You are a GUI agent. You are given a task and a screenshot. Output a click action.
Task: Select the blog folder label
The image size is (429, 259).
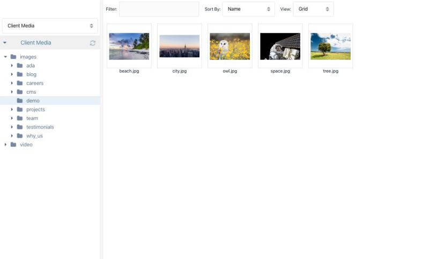pos(31,74)
